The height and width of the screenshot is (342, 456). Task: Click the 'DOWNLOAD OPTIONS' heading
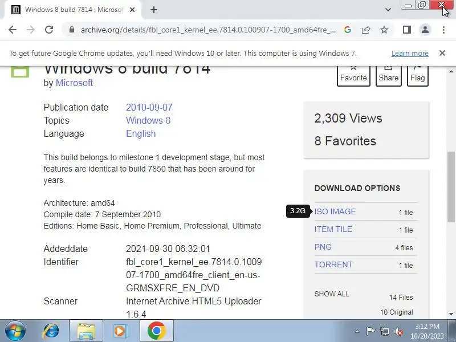coord(357,188)
